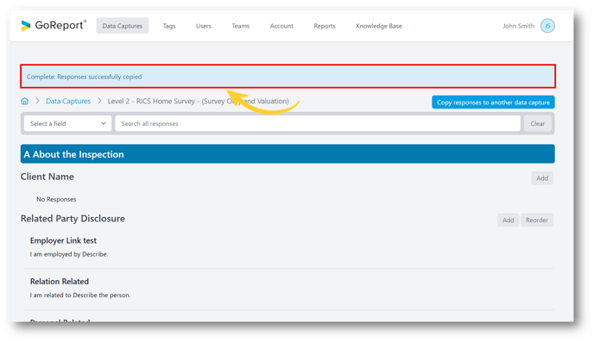Select the Employer Link test response
This screenshot has height=342, width=594.
63,240
